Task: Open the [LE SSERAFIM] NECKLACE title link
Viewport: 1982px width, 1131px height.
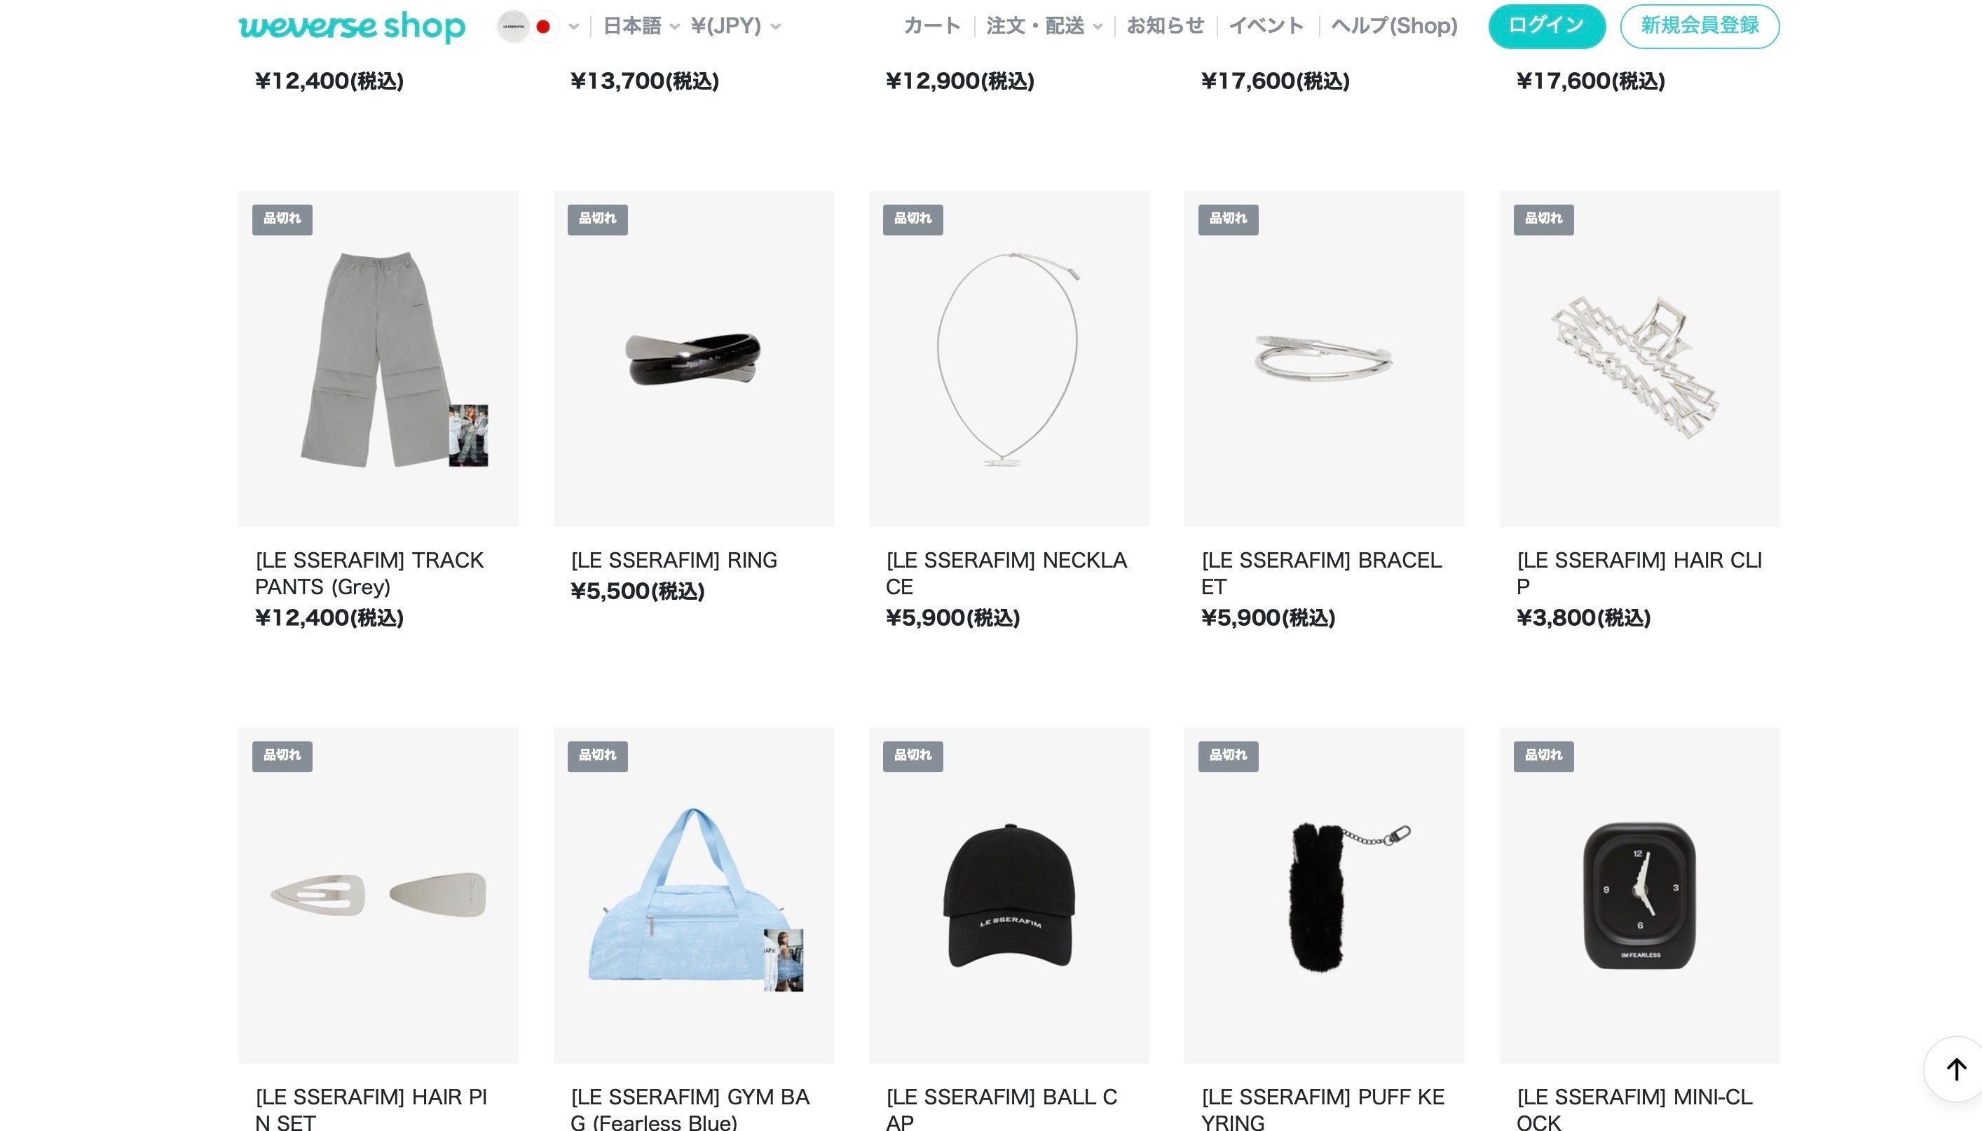Action: pyautogui.click(x=1006, y=573)
